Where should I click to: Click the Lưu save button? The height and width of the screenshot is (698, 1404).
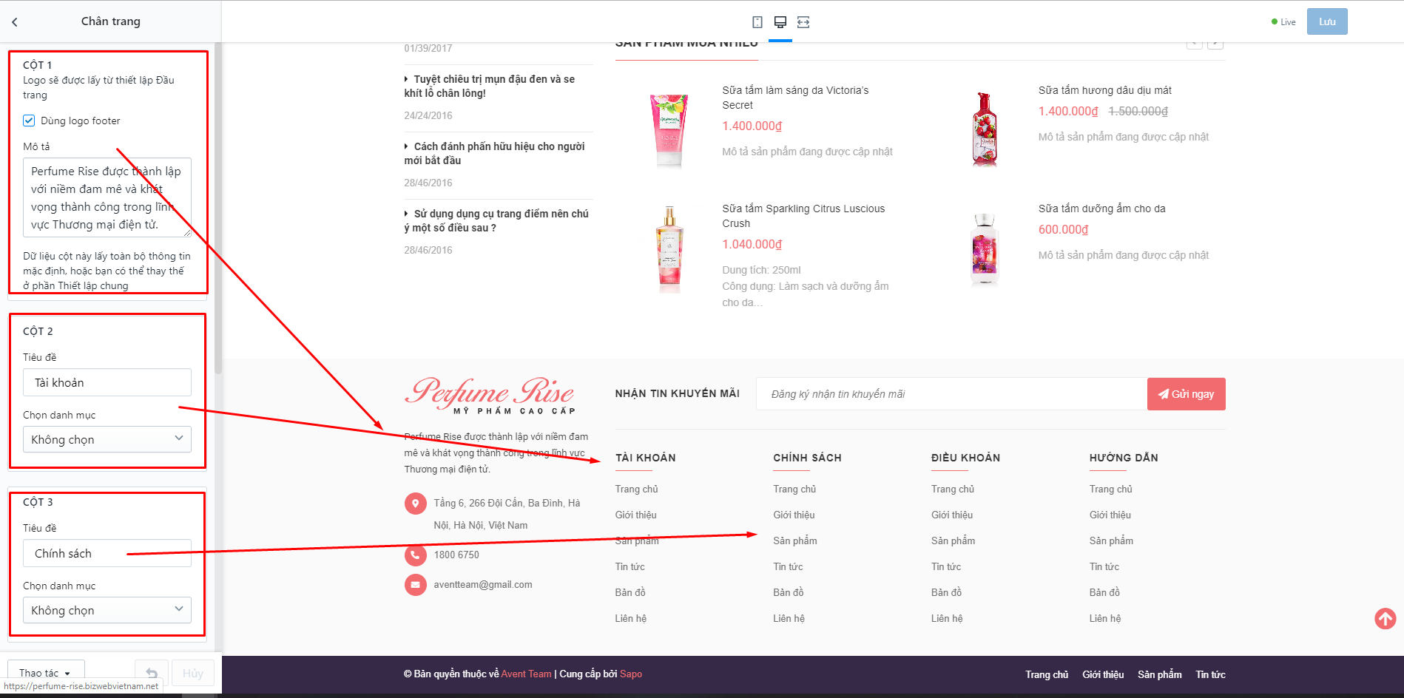coord(1327,21)
